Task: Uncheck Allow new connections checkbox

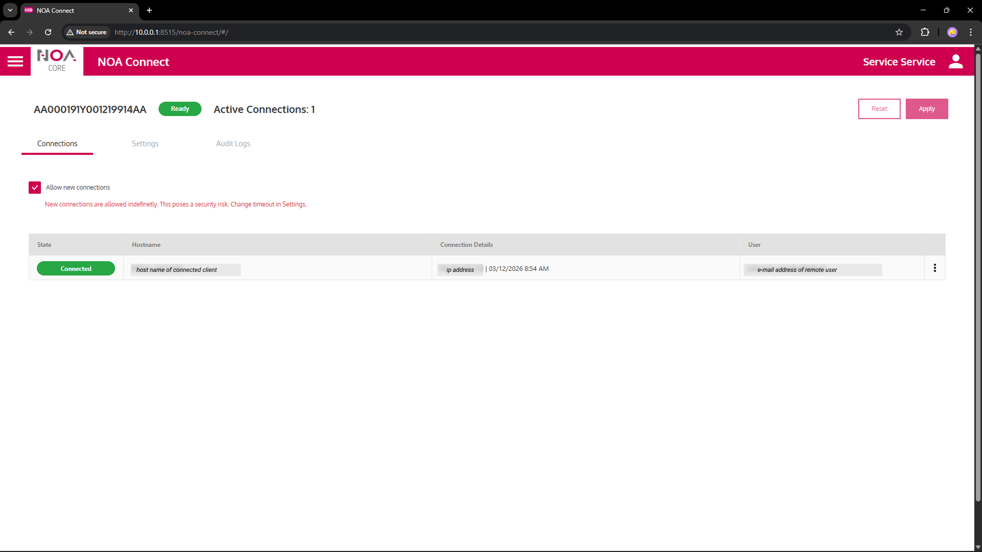Action: pyautogui.click(x=35, y=188)
